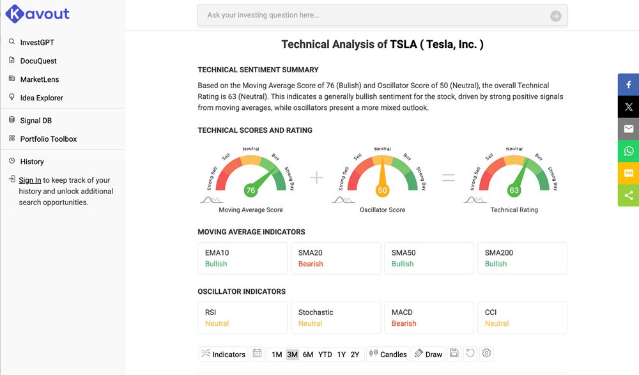The image size is (639, 375).
Task: Reset chart with the undo icon
Action: pos(470,353)
